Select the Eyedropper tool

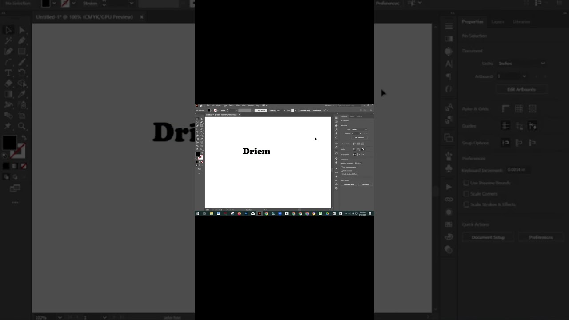point(201,139)
